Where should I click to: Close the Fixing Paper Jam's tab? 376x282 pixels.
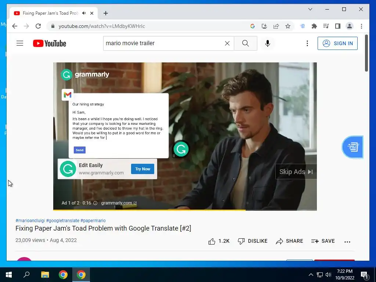point(91,13)
